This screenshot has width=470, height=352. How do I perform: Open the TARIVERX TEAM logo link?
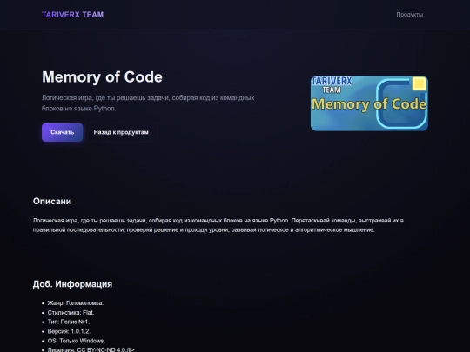point(72,15)
